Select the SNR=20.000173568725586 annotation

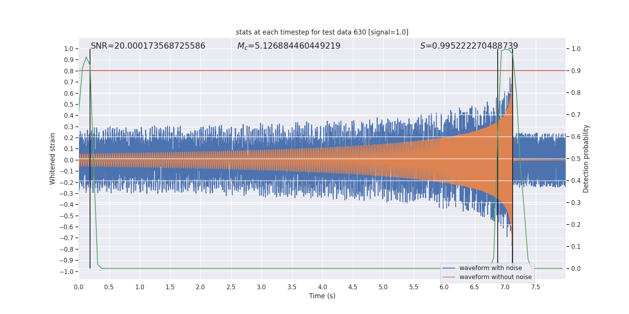click(148, 46)
